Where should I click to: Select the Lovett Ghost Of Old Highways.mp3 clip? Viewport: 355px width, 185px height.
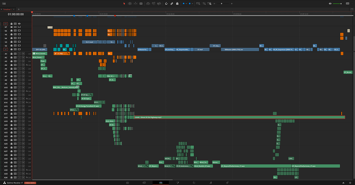pyautogui.click(x=240, y=117)
